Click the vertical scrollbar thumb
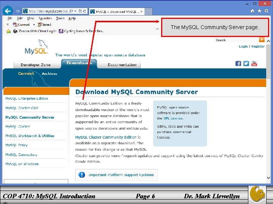This screenshot has height=204, width=273. [268, 62]
